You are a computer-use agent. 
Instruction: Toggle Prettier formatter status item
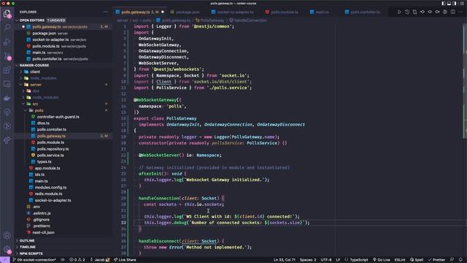436,260
